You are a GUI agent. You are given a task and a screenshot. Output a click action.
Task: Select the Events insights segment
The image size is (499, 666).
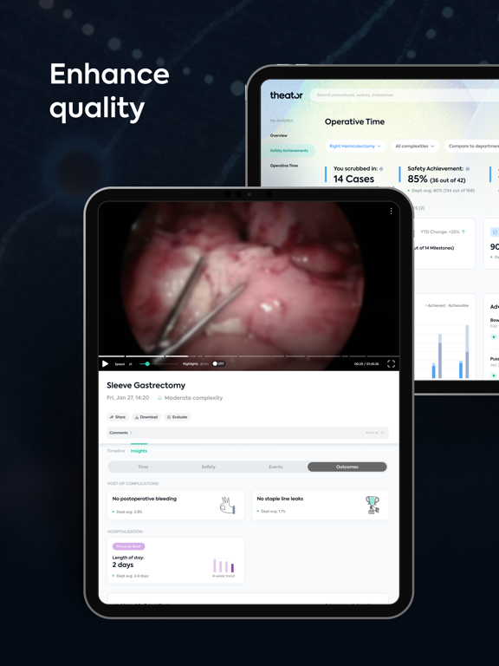(x=275, y=467)
